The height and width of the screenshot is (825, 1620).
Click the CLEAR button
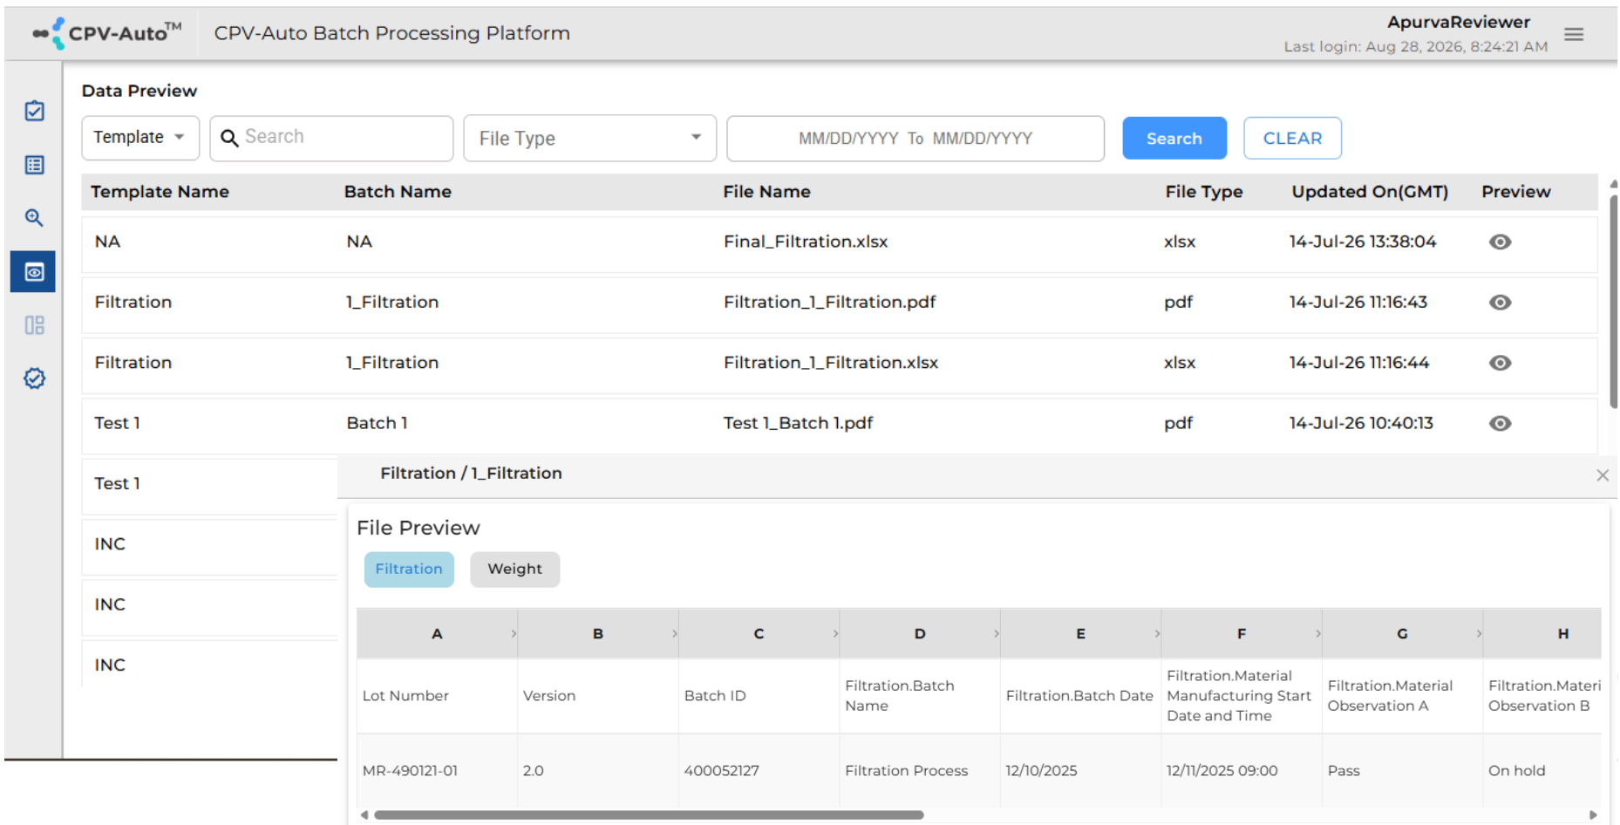pos(1292,138)
